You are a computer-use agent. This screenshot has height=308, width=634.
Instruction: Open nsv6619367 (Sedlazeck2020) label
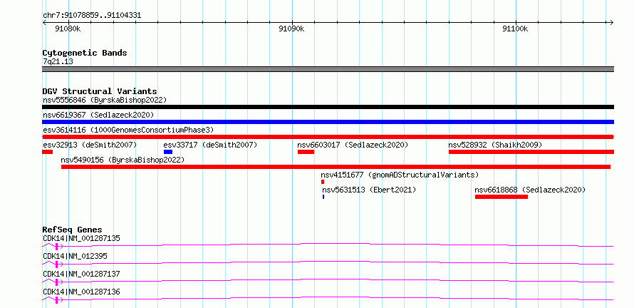[98, 115]
